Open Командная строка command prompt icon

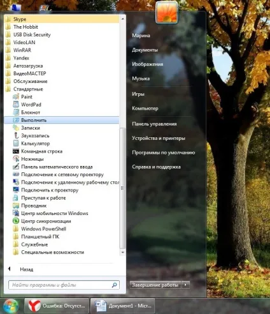(16, 151)
